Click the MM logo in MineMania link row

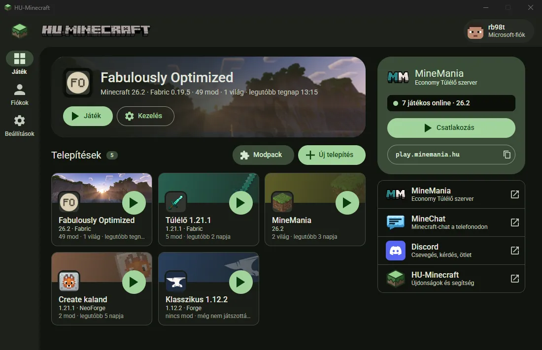point(396,194)
